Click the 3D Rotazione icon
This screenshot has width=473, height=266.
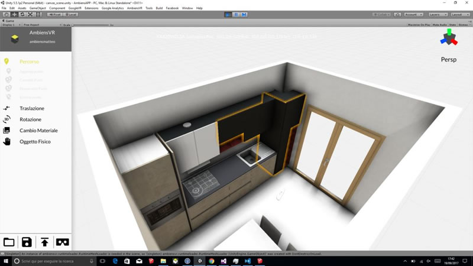point(7,119)
